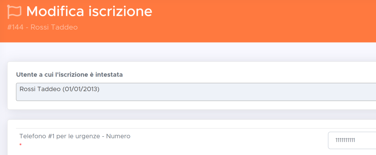Click the Utente a cui l'iscrizione è intestata label
Viewport: 376px width, 155px height.
click(69, 75)
